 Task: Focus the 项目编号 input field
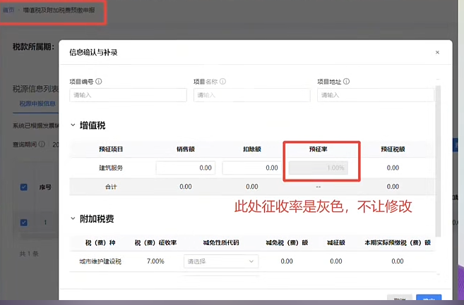click(x=128, y=95)
